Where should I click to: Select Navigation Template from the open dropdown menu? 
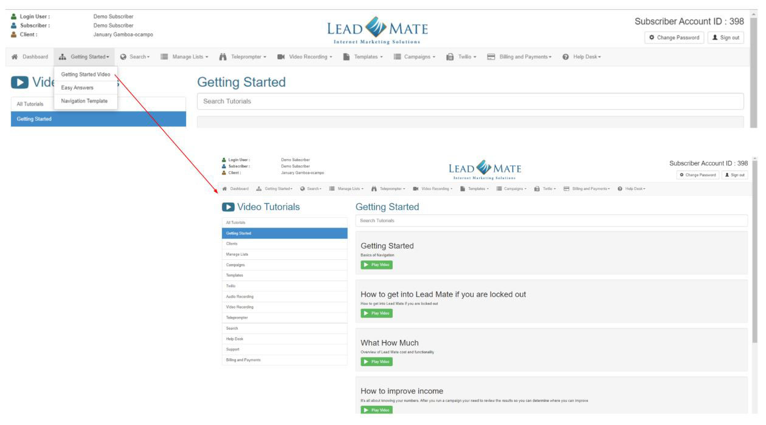click(x=85, y=101)
